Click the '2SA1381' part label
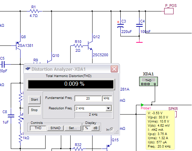The height and width of the screenshot is (151, 192). (x=25, y=46)
